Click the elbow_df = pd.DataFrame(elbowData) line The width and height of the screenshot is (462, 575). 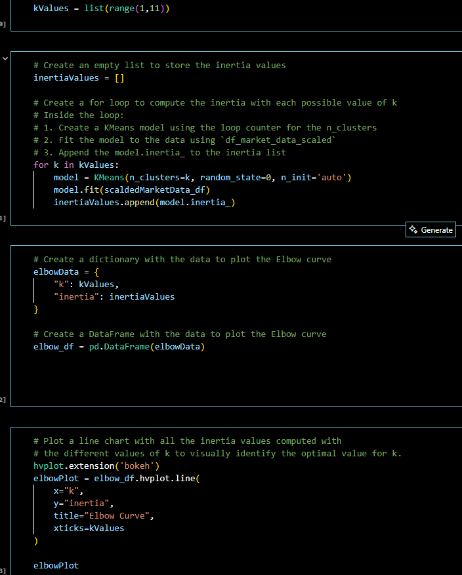pos(119,346)
